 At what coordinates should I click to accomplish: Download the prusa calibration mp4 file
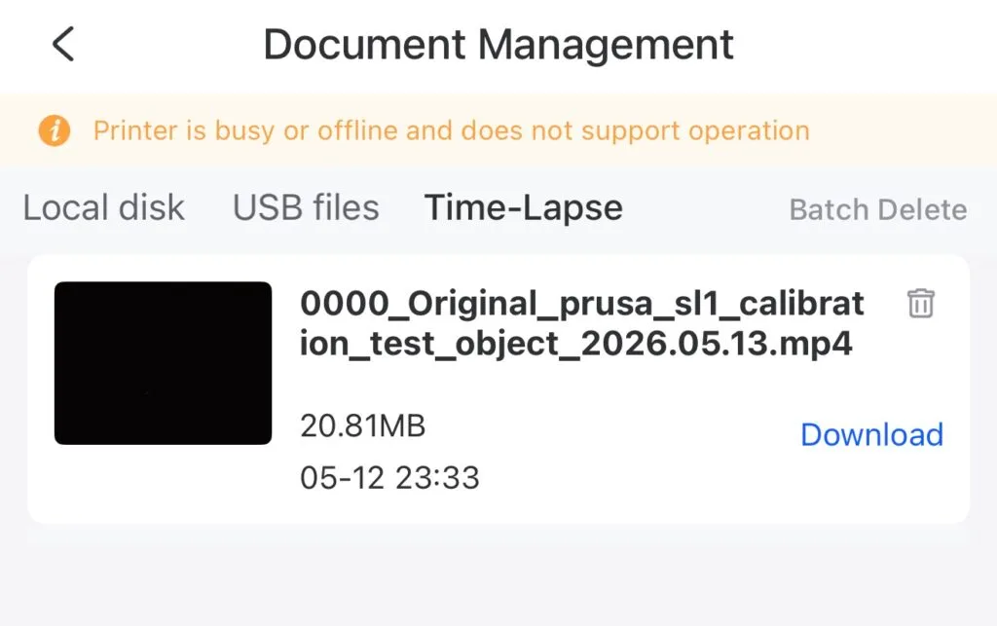[x=871, y=435]
